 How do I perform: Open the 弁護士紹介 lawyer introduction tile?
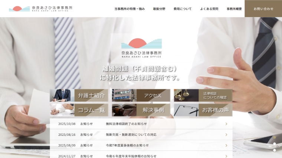tap(79, 95)
